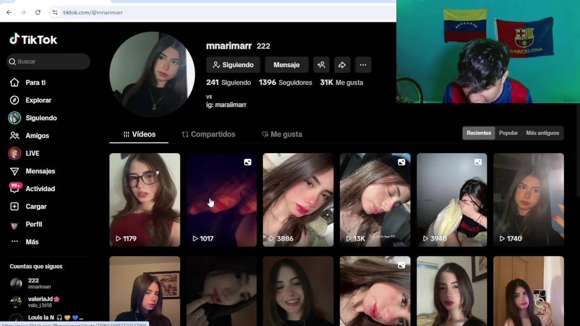Open the LIVE section
This screenshot has width=580, height=326.
[x=25, y=153]
